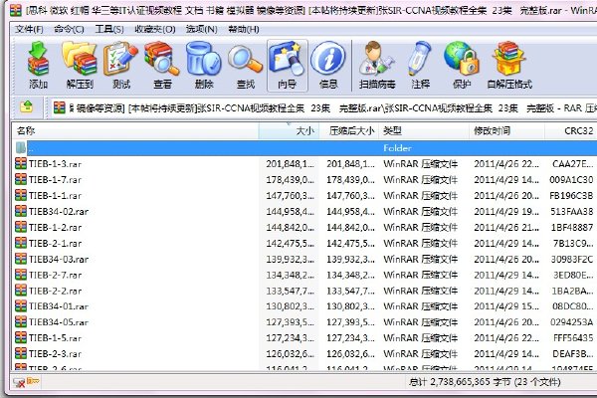Run the 测试 (Test) archive tool
The image size is (597, 398).
click(x=121, y=66)
